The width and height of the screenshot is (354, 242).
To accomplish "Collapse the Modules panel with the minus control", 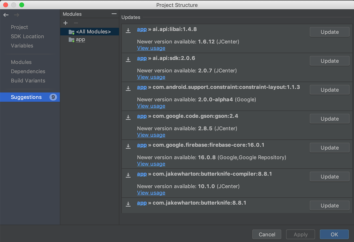I will point(114,14).
